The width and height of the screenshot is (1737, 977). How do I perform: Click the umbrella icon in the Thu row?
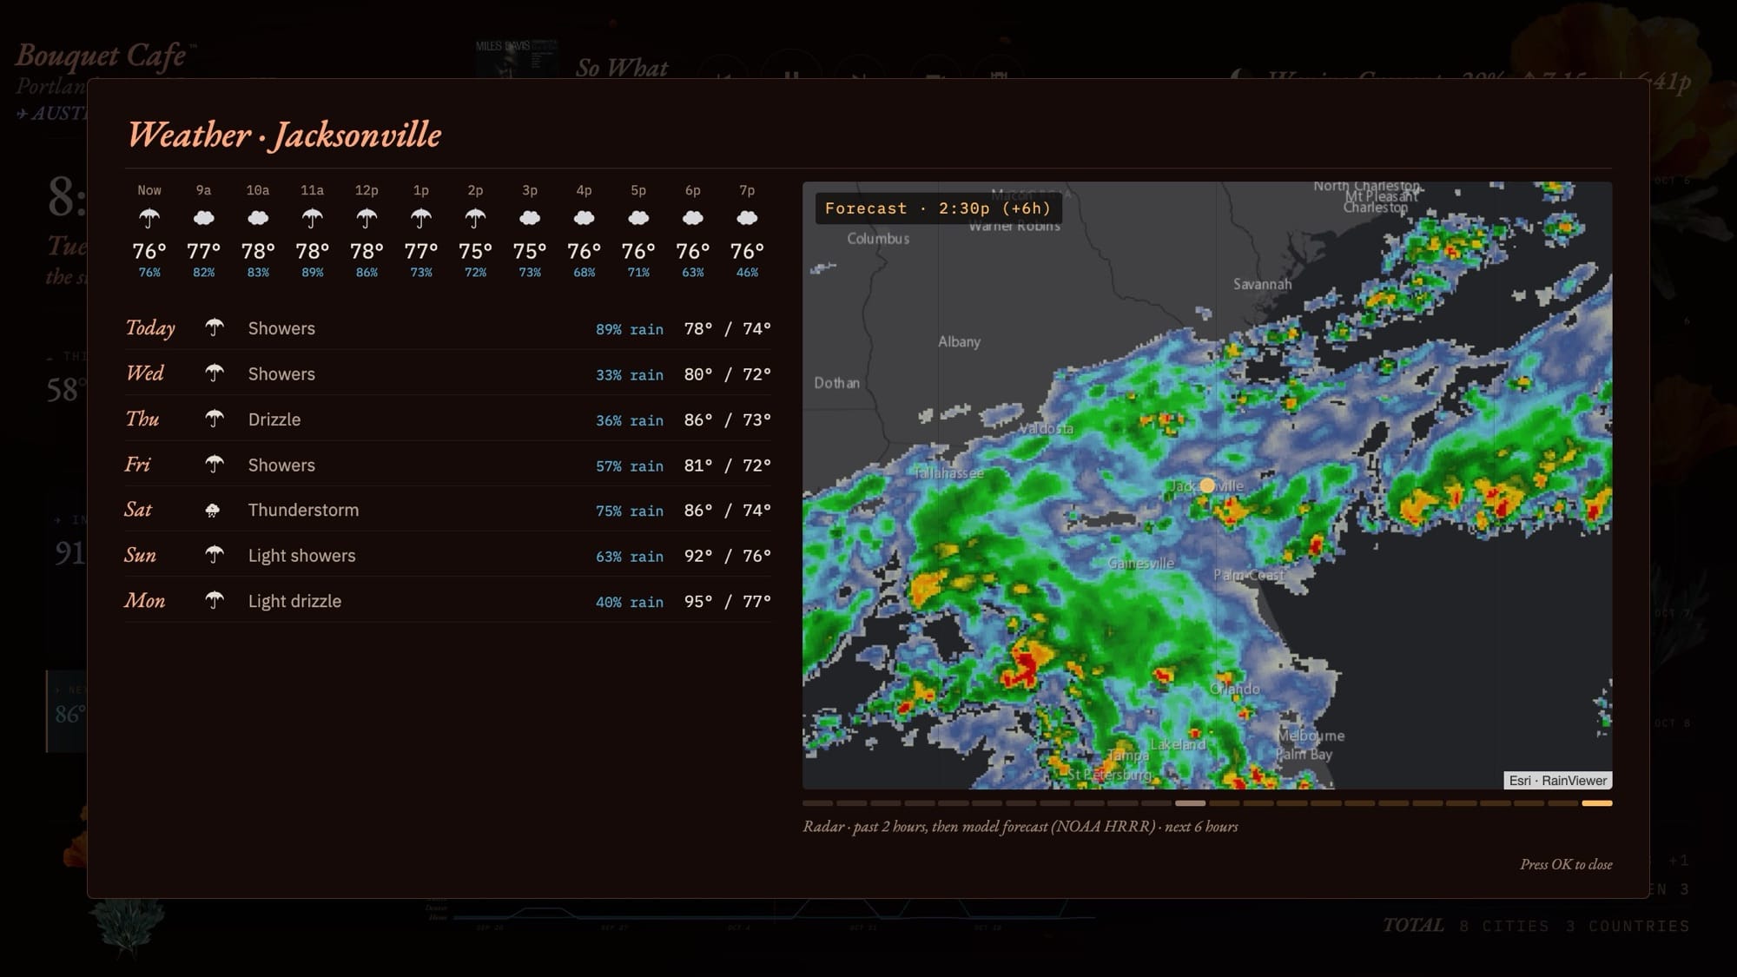pos(215,419)
